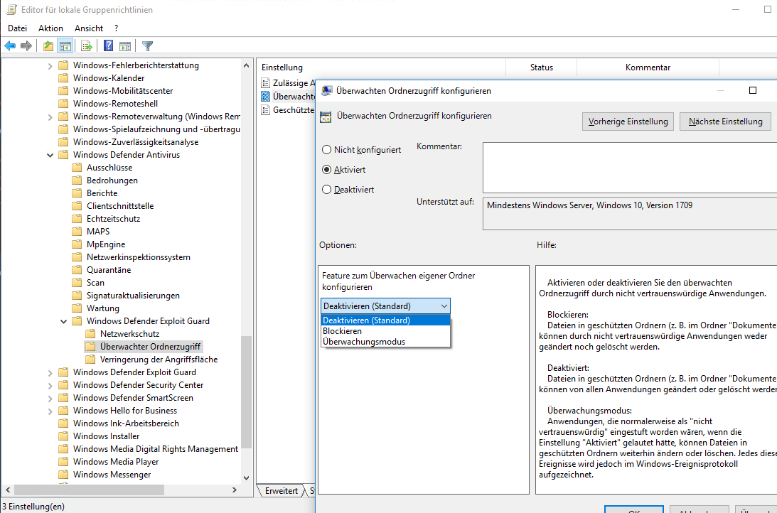Viewport: 777px width, 513px height.
Task: Expand the Windows Defender Security Center node
Action: click(x=50, y=385)
